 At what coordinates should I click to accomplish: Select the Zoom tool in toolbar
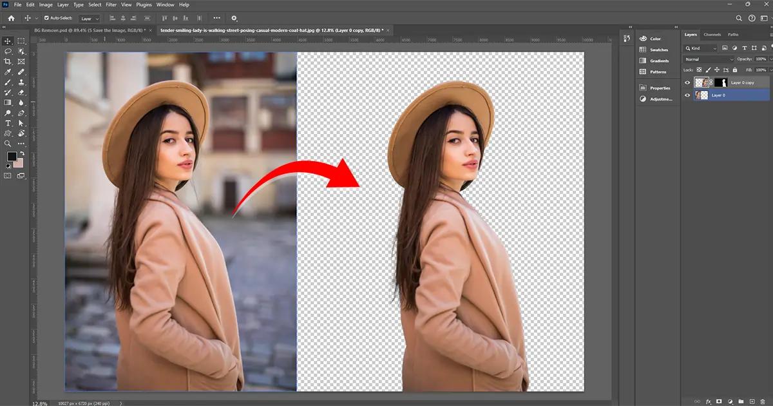coord(8,144)
